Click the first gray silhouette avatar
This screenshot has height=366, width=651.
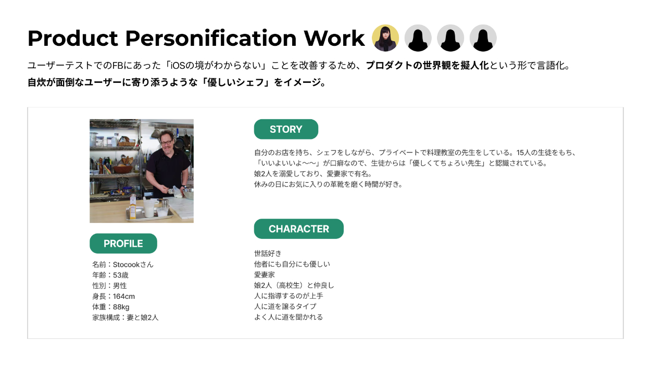418,38
